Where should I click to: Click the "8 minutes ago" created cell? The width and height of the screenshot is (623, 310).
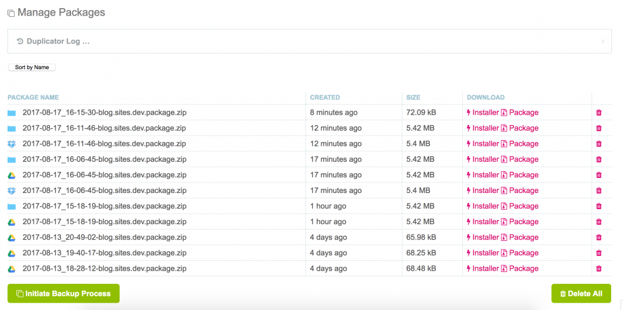[x=334, y=113]
